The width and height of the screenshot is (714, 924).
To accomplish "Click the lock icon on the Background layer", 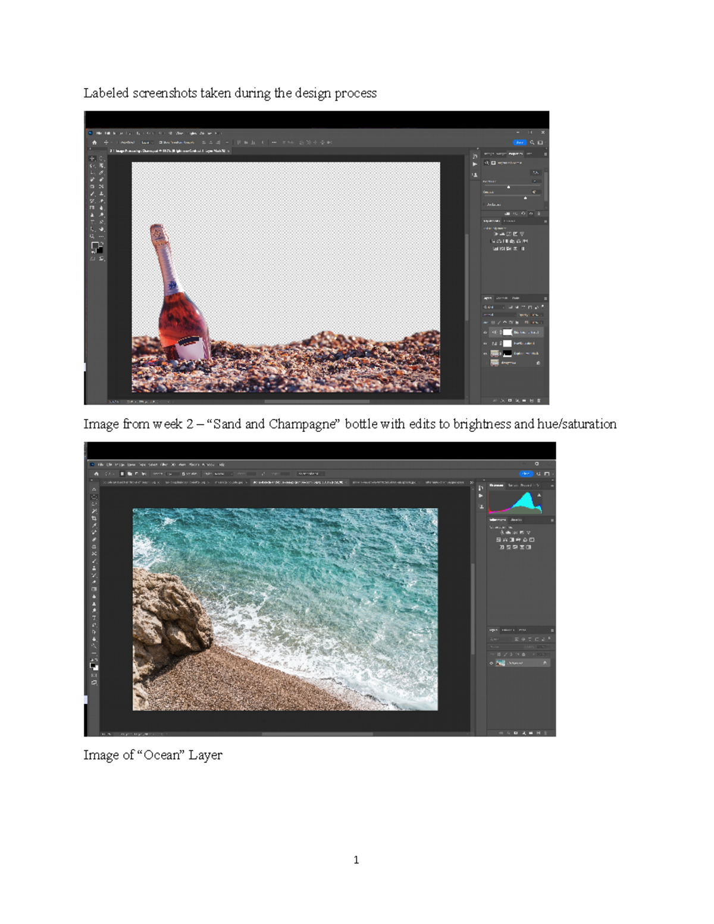I will coord(538,362).
